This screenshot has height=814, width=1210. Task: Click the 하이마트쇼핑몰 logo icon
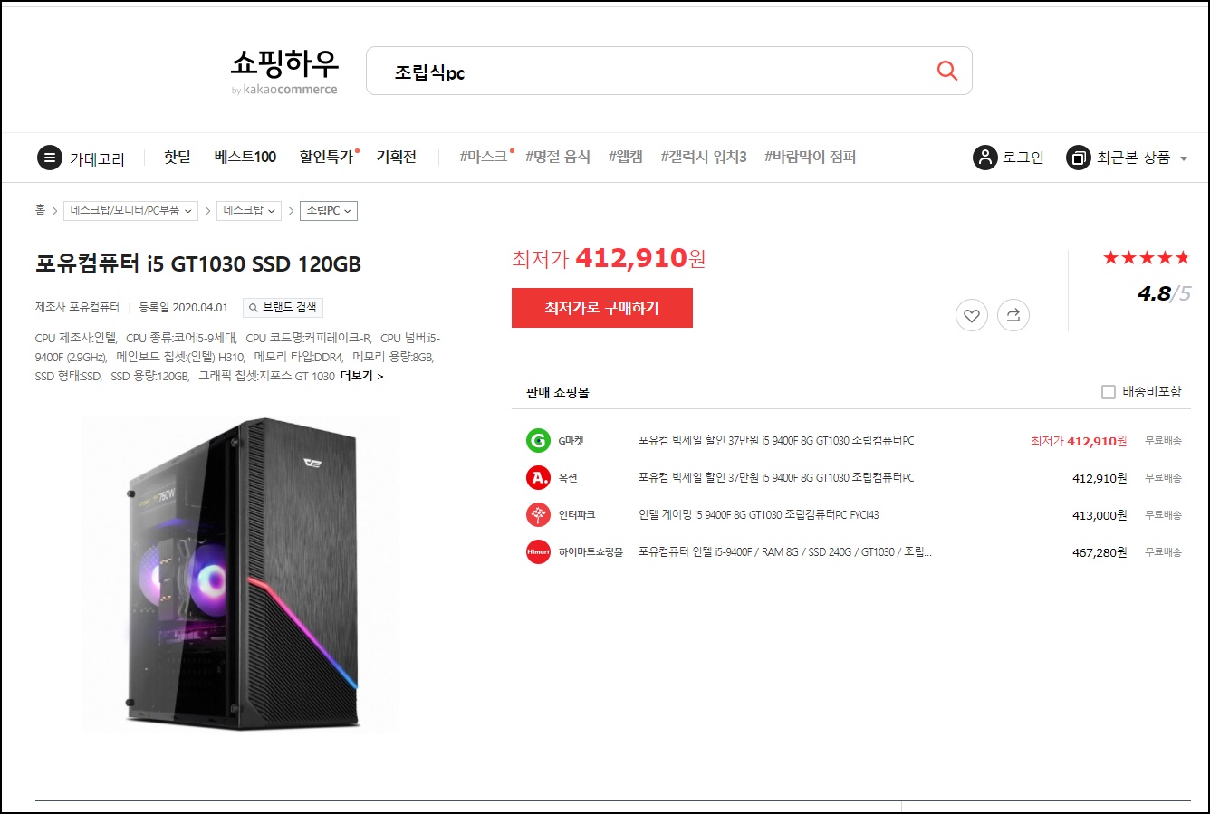538,552
